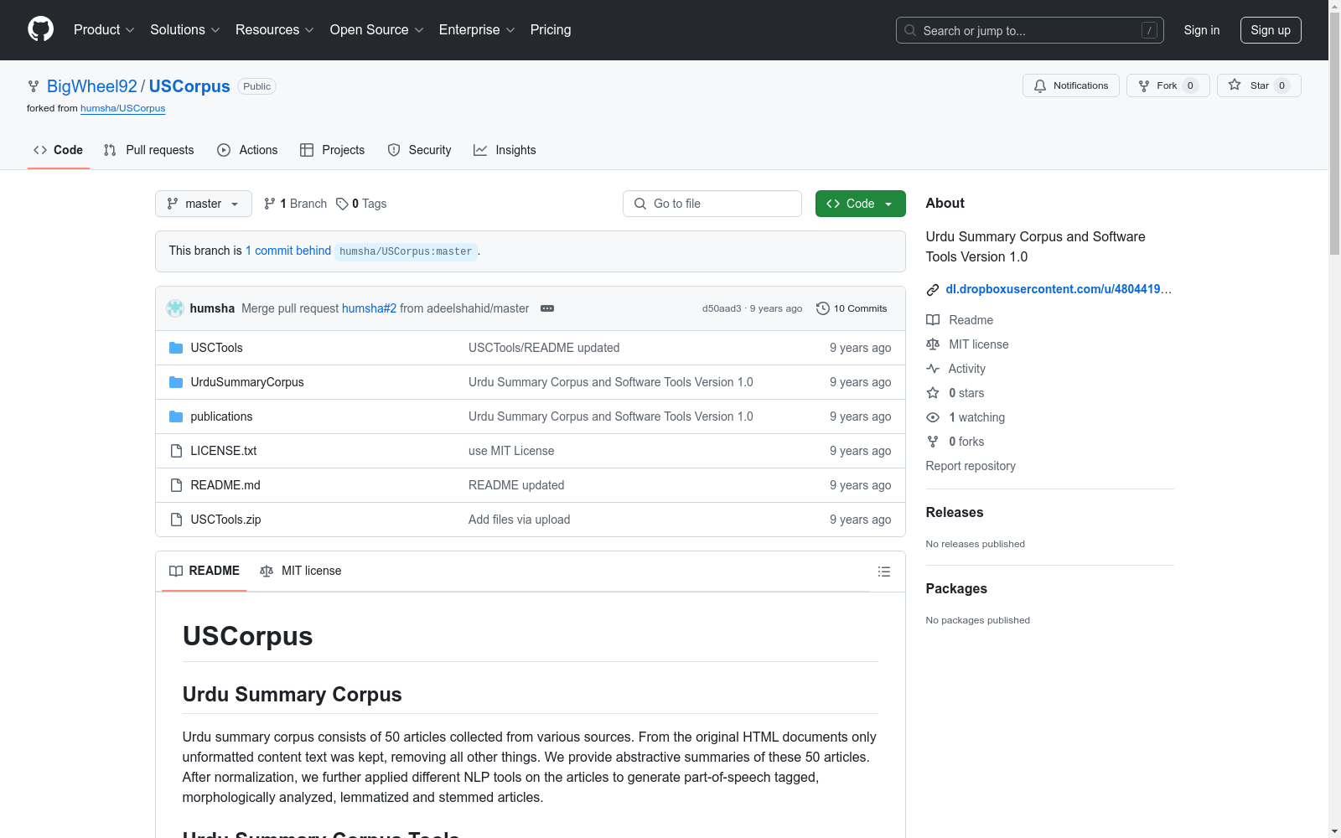Open the Projects tab

(x=332, y=150)
